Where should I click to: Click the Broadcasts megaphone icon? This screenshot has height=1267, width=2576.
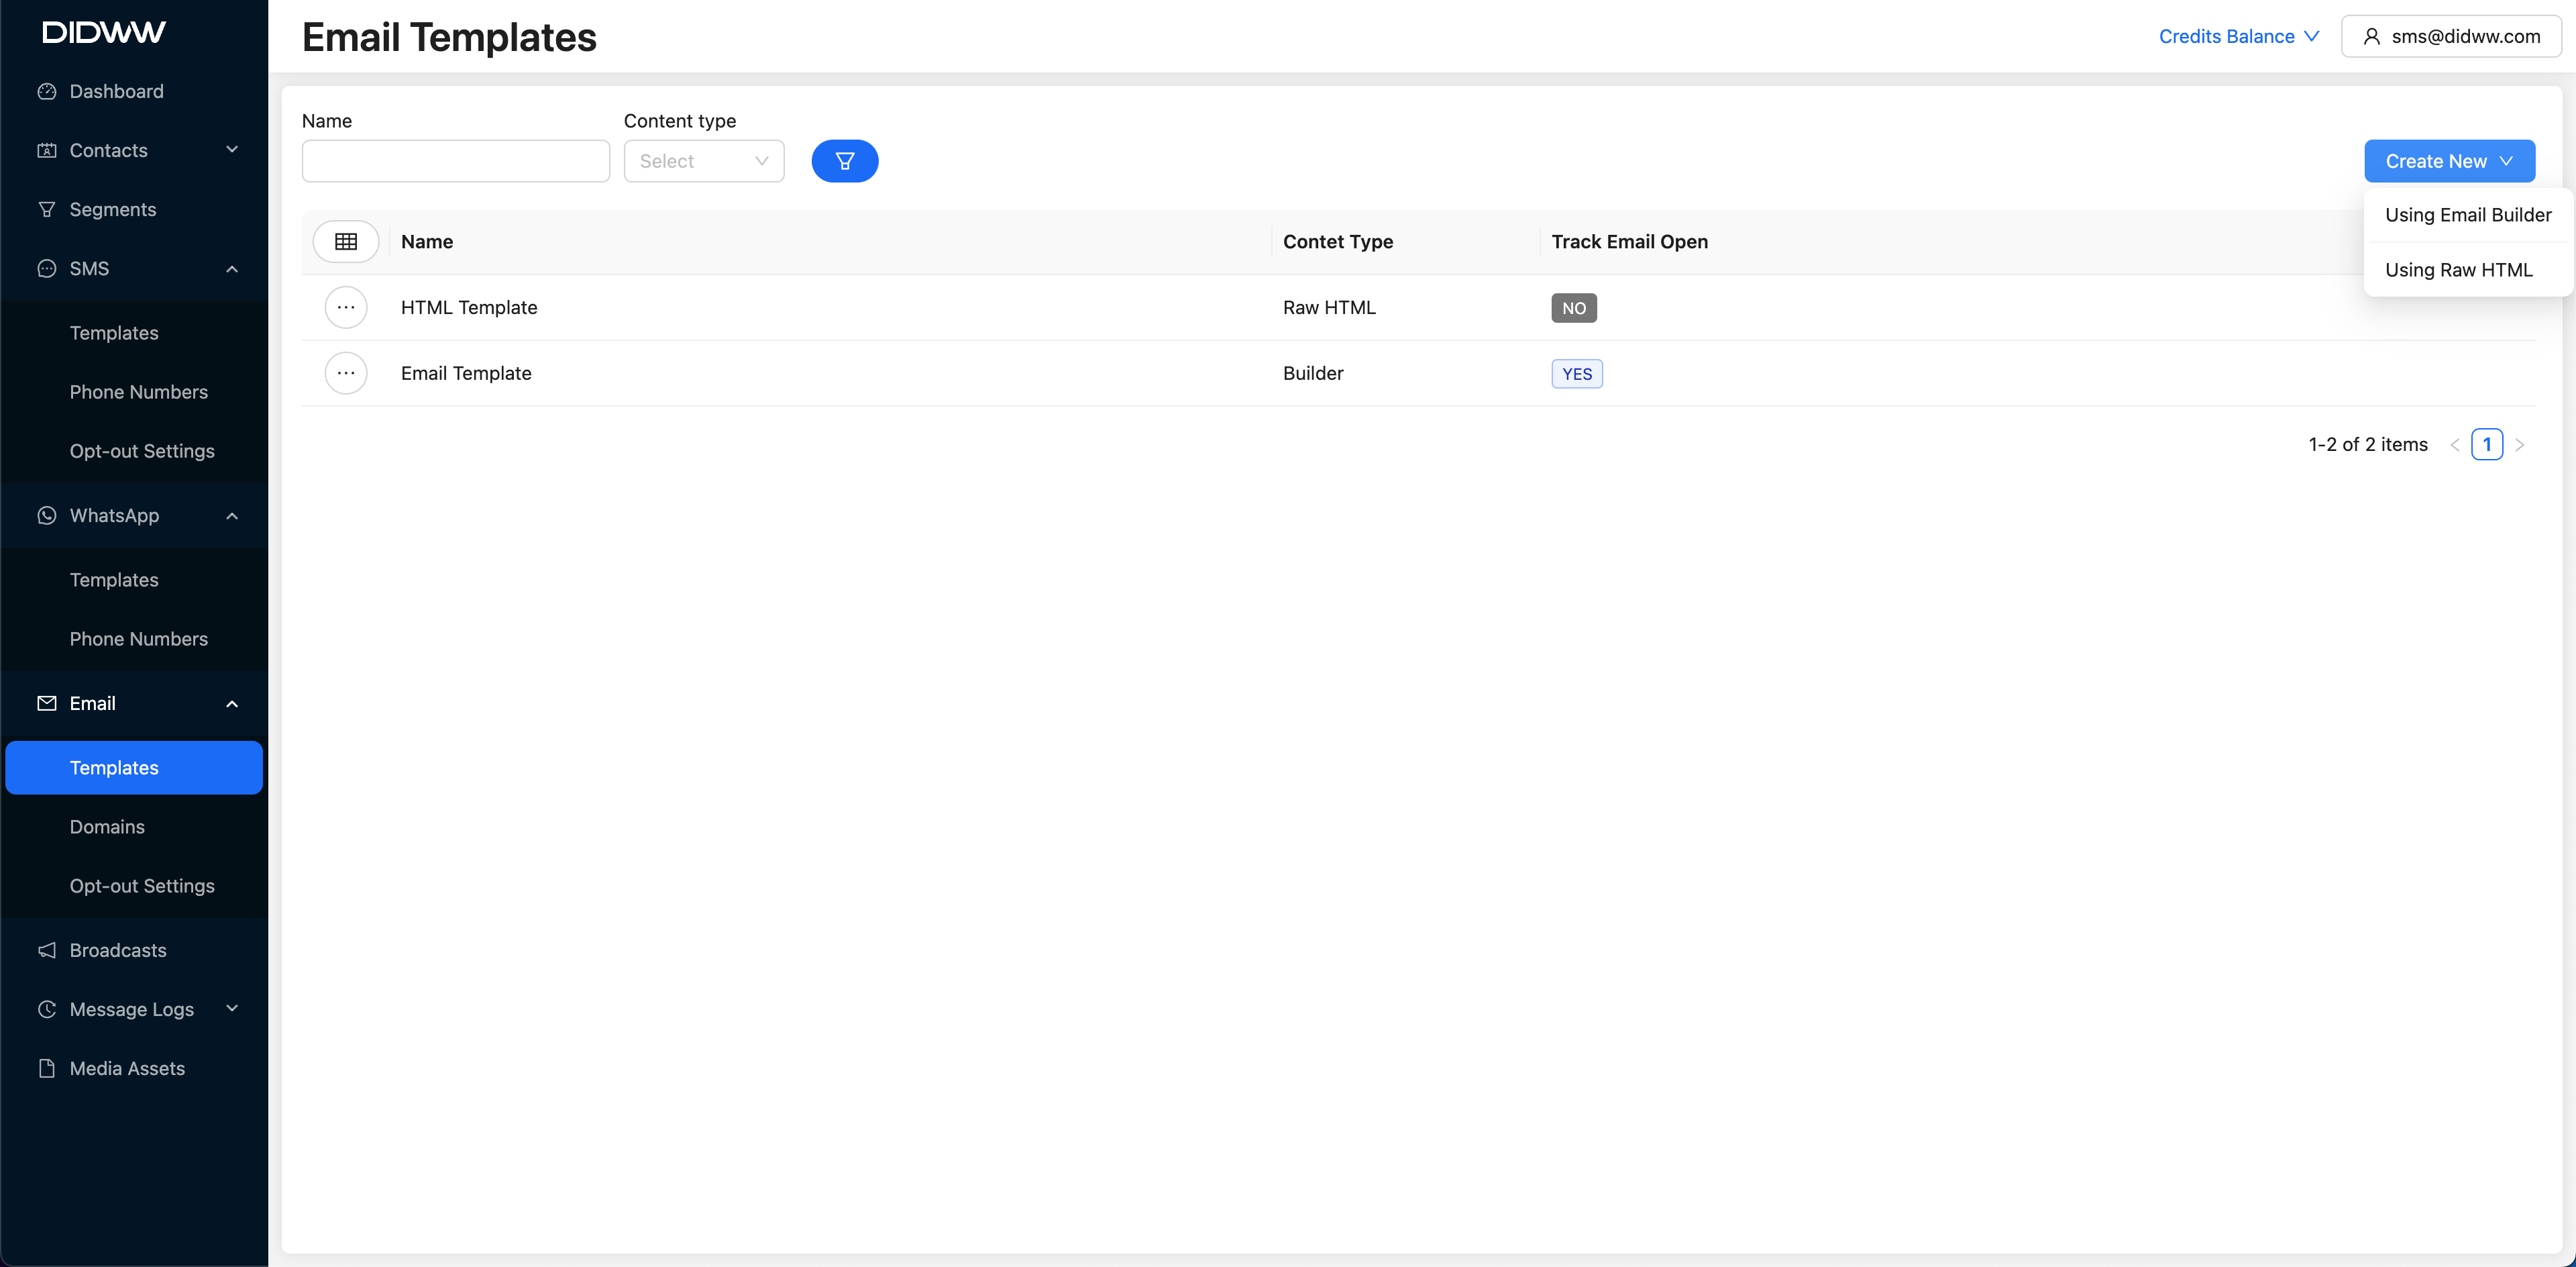[x=47, y=950]
